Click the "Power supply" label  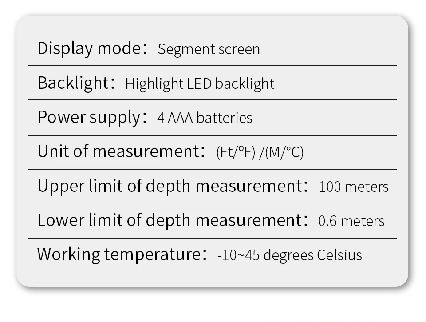point(89,117)
